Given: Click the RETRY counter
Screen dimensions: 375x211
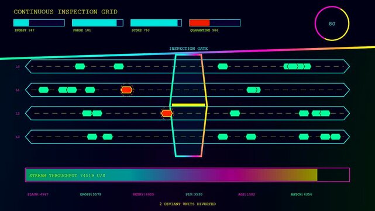Looking at the screenshot, I should coord(143,194).
